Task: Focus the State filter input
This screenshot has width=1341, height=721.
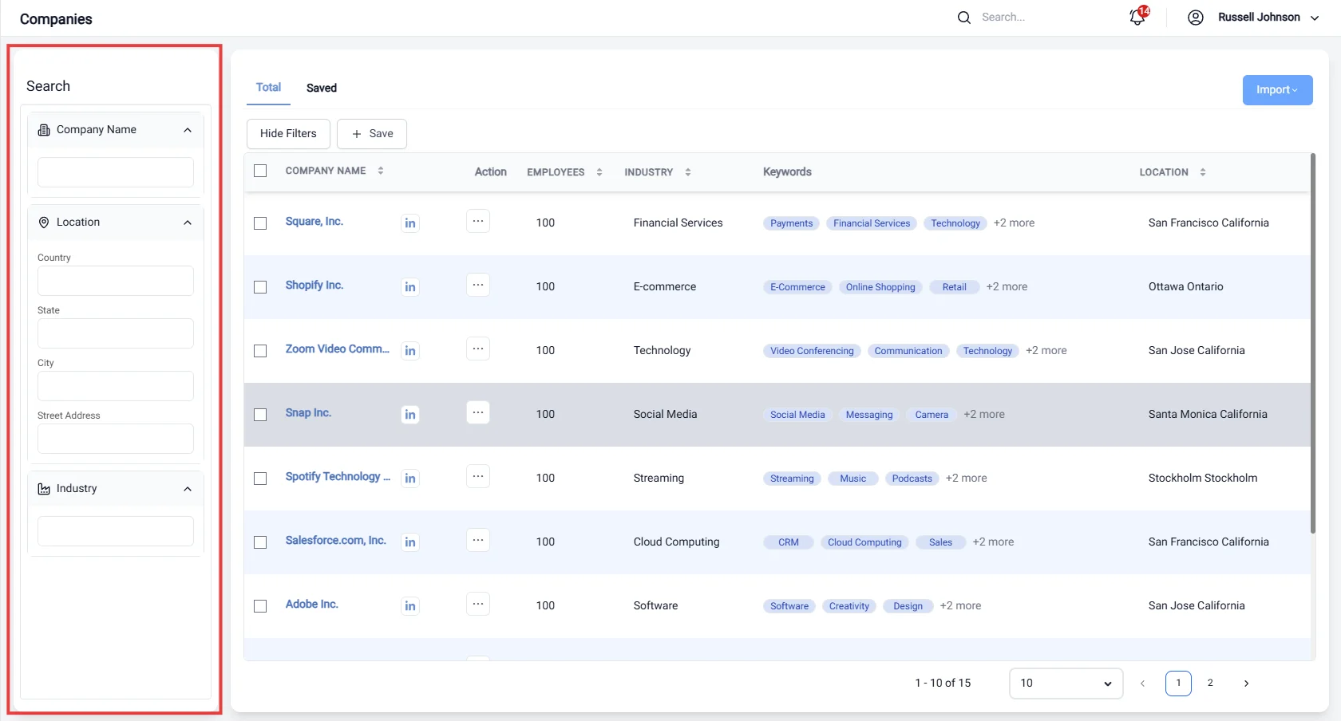Action: [116, 333]
